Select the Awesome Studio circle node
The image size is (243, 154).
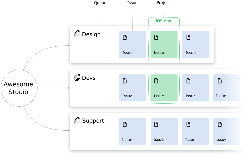(x=18, y=88)
